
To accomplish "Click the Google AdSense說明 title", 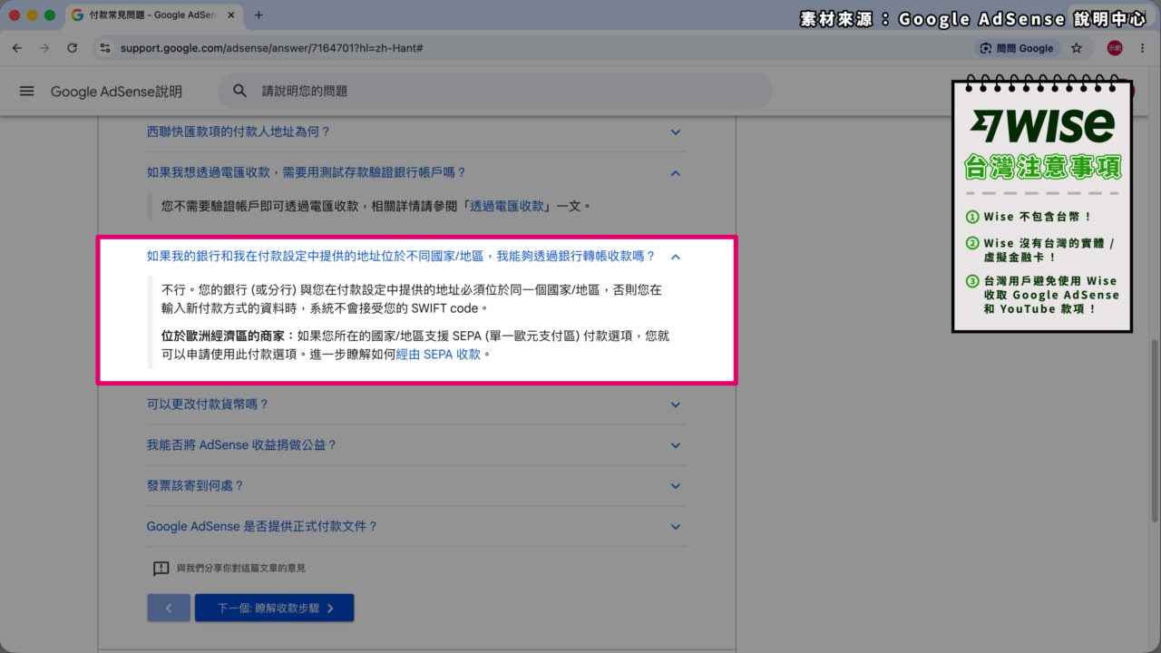I will [x=116, y=91].
